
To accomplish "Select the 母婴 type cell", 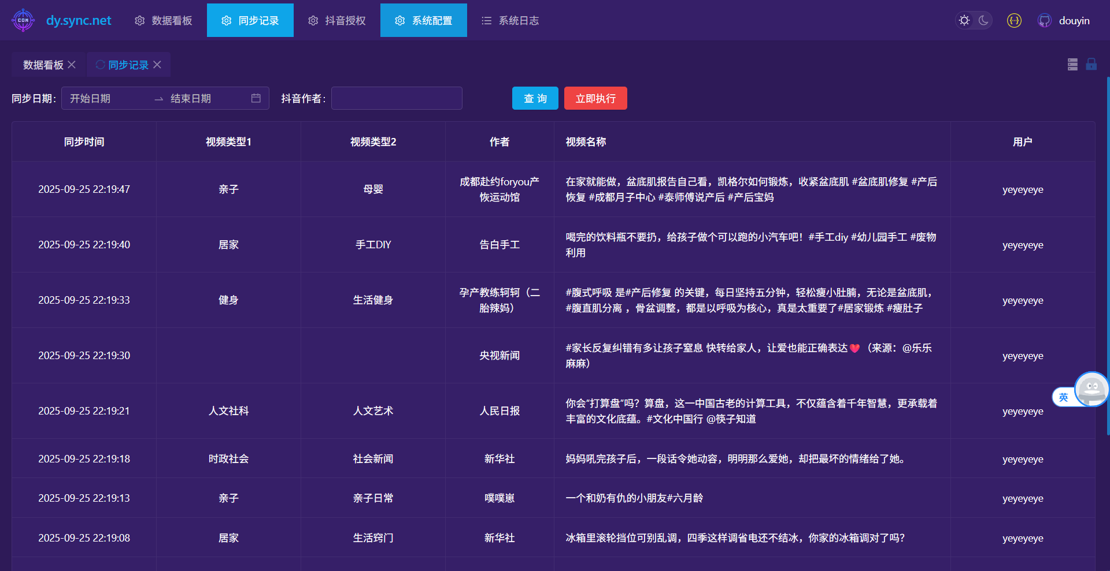I will (373, 189).
